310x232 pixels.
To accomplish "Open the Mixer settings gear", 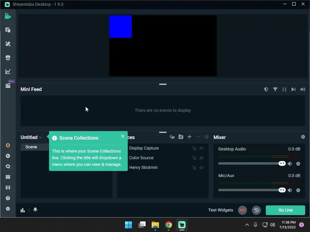I will (303, 137).
